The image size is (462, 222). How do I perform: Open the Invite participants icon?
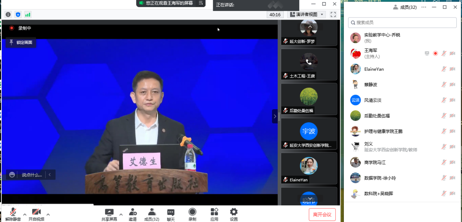133,215
